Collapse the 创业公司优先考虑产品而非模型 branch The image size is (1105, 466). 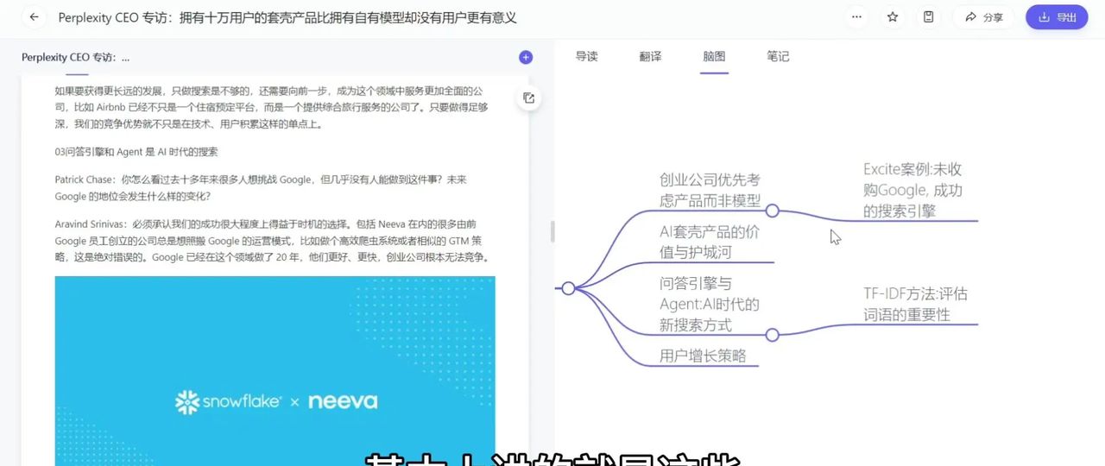[773, 211]
